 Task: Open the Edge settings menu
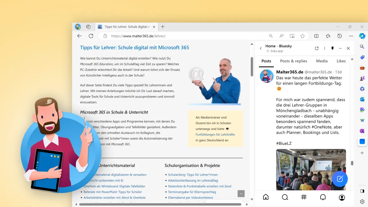[351, 36]
